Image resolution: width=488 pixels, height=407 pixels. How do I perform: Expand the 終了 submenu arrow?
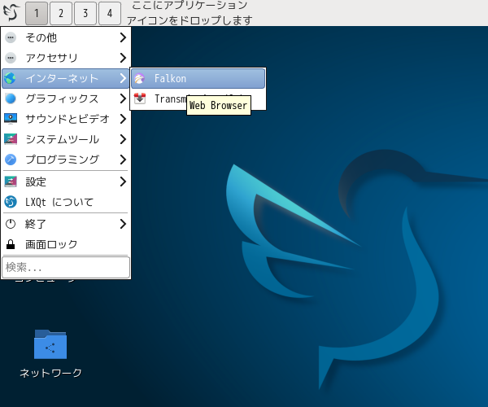123,224
